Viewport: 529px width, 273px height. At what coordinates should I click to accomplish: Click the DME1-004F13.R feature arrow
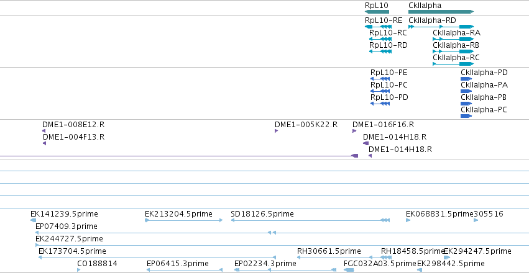[x=44, y=143]
